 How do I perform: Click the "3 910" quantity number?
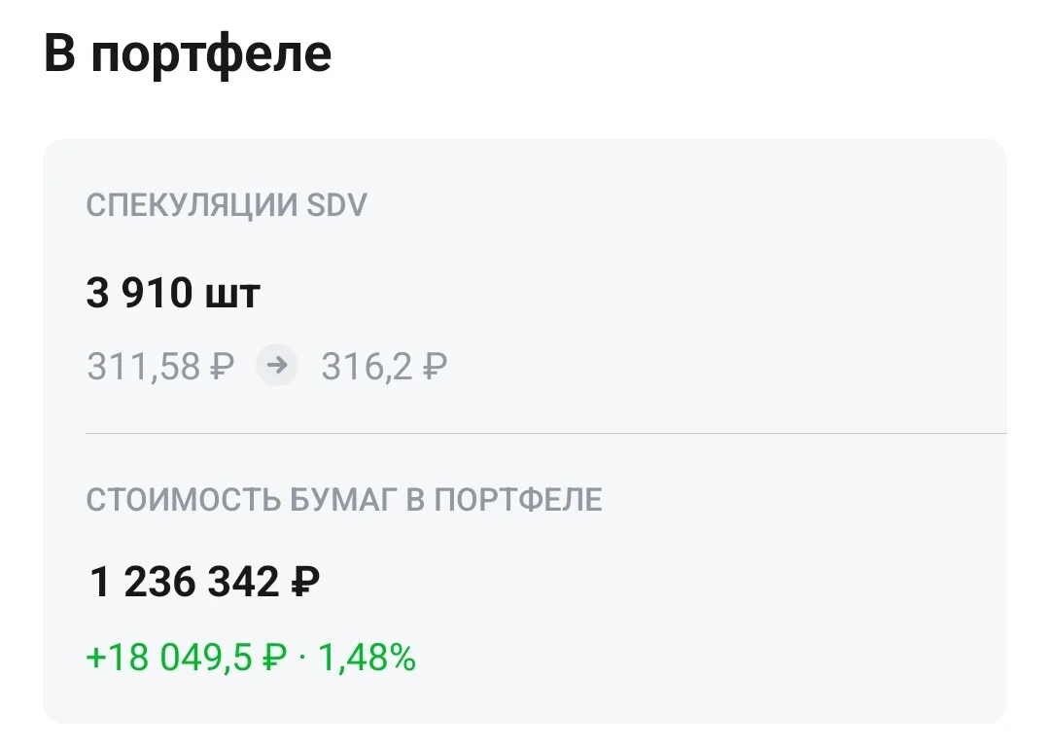click(139, 293)
